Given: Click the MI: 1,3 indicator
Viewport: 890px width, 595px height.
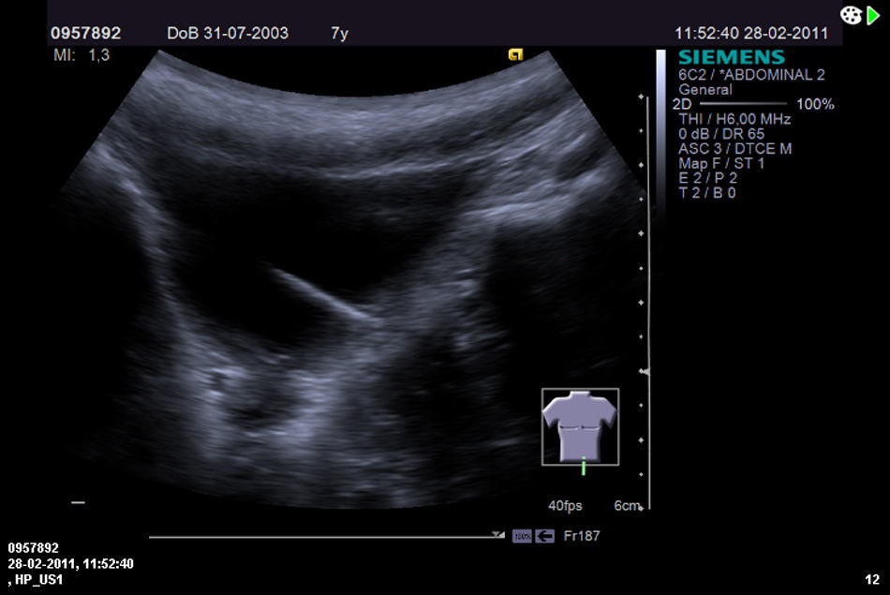Looking at the screenshot, I should click(82, 55).
